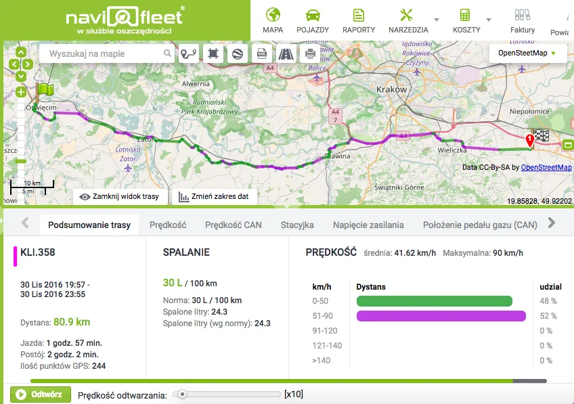Pan map down with arrow
This screenshot has height=404, width=574.
point(21,76)
